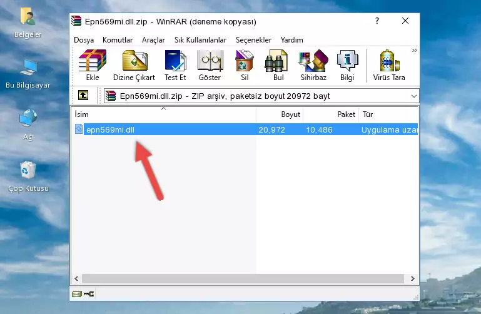481x314 pixels.
Task: Select the Çöp Kutusu desktop icon
Action: 28,177
